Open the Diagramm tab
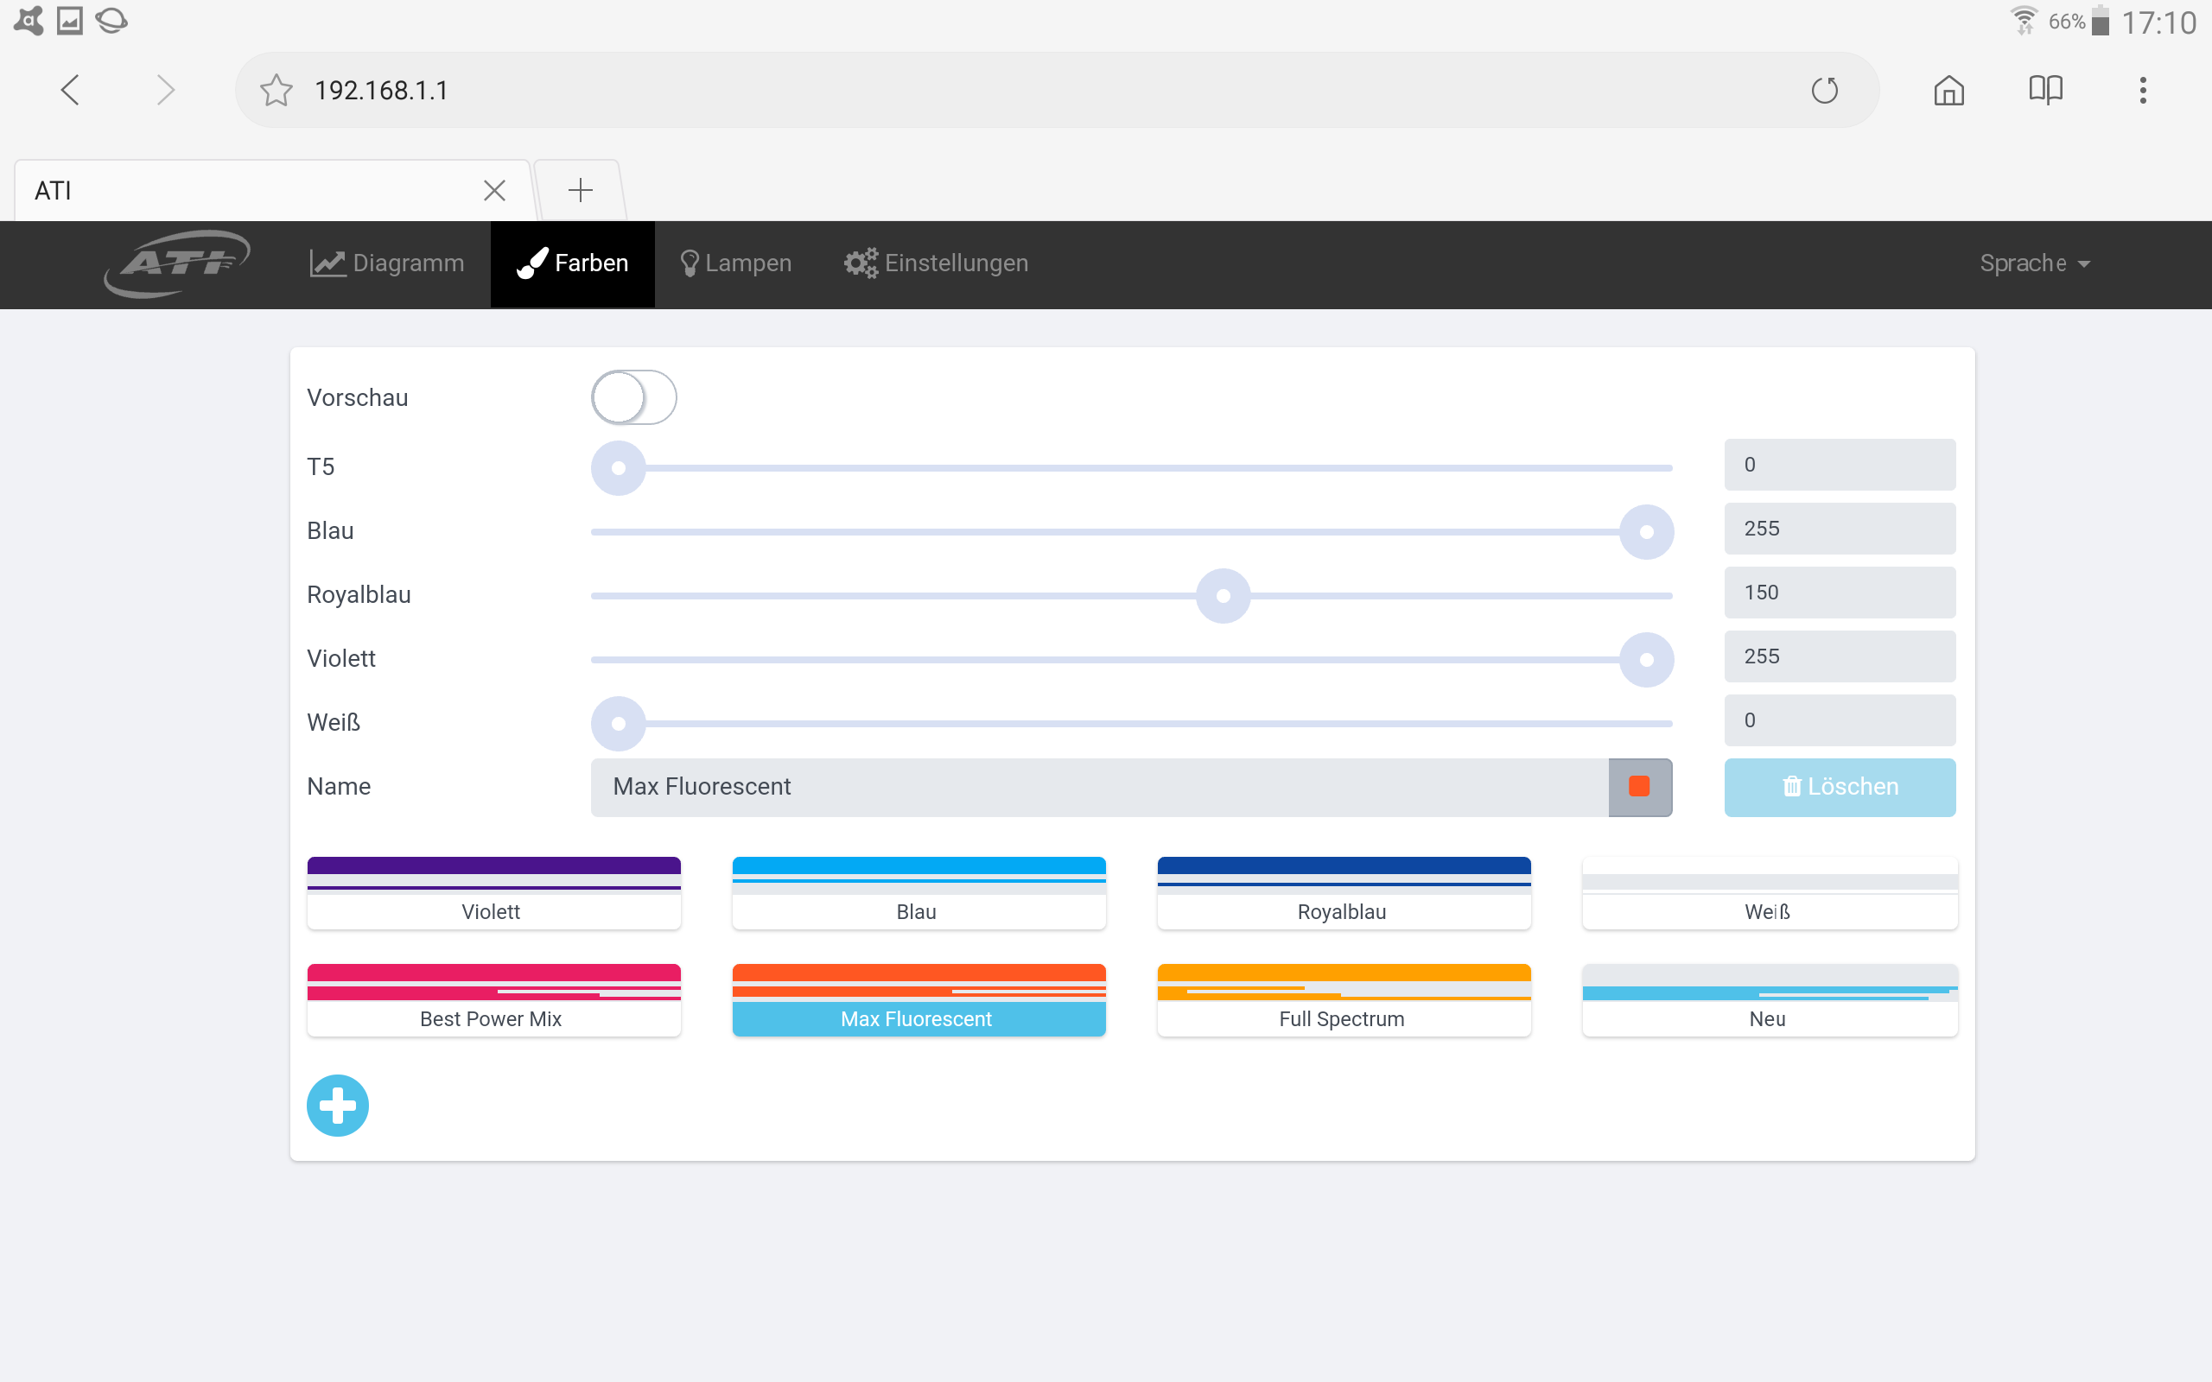Image resolution: width=2212 pixels, height=1382 pixels. tap(386, 263)
